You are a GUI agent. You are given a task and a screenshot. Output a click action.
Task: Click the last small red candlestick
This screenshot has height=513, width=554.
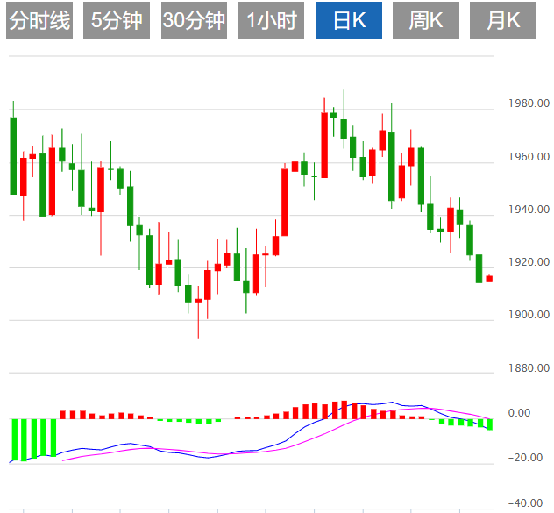pos(489,279)
